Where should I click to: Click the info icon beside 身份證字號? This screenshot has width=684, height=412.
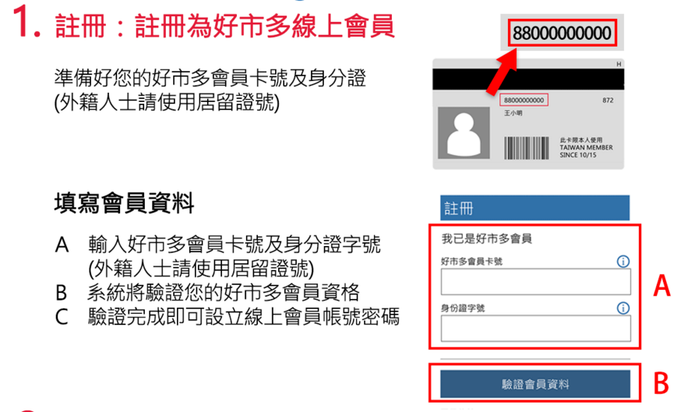tap(623, 308)
